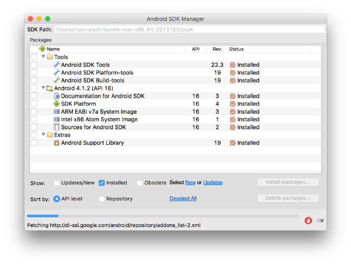Click the 22.3 revision value
Viewport: 351px width, 265px height.
[217, 65]
